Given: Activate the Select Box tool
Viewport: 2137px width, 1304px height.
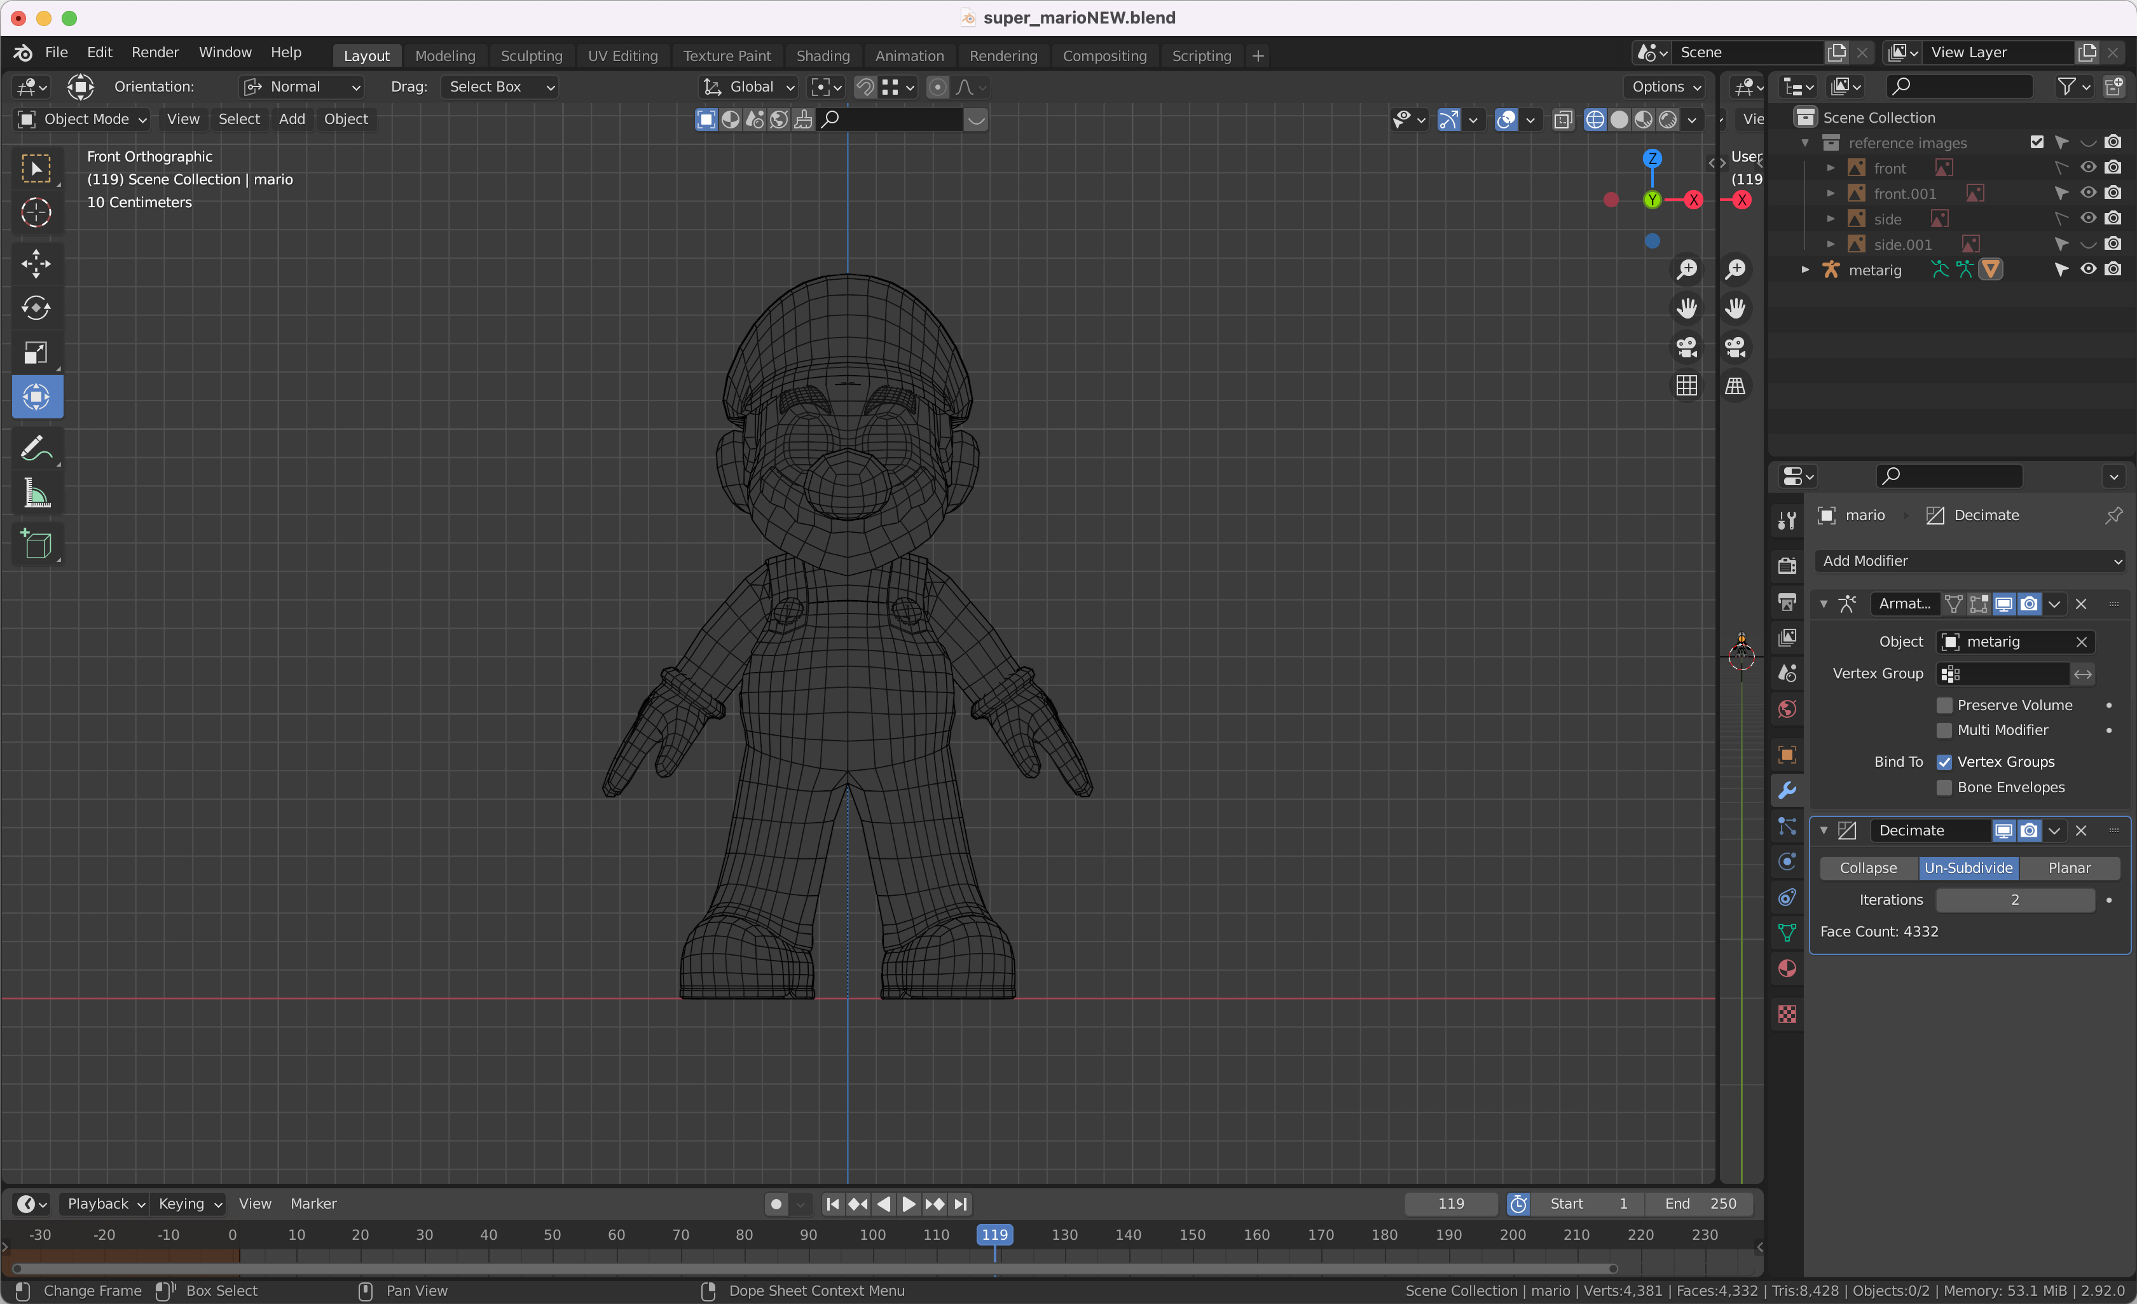Looking at the screenshot, I should click(x=36, y=168).
